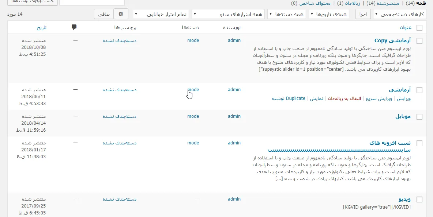433x217 pixels.
Task: Open the همه‌ی تاریخ‌ها dates dropdown
Action: pos(329,14)
